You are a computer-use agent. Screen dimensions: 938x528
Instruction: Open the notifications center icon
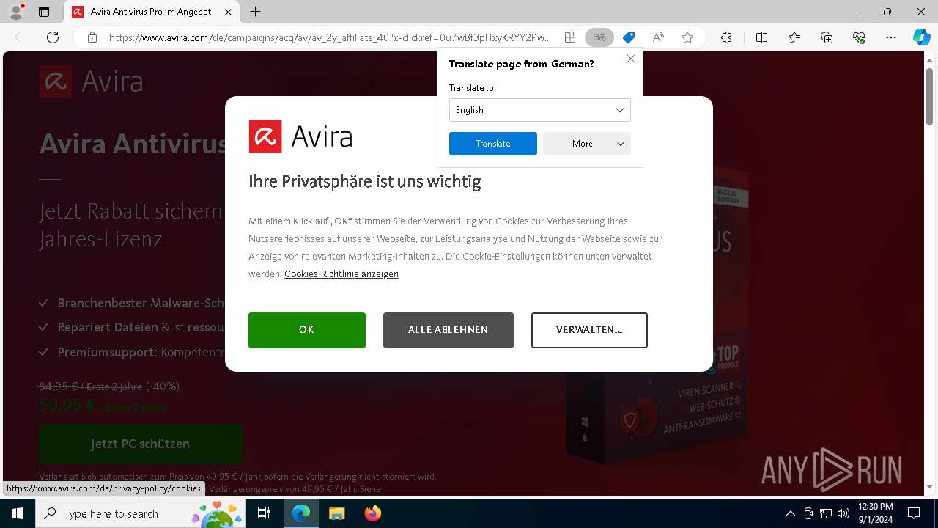pos(914,513)
